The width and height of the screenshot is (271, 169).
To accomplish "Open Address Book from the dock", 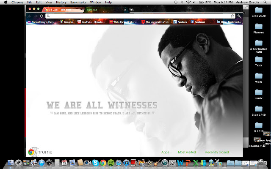I will tap(80, 163).
